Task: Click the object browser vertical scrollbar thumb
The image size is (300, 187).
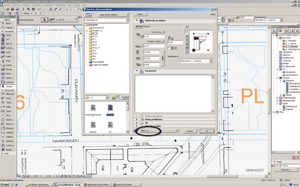Action: (127, 107)
